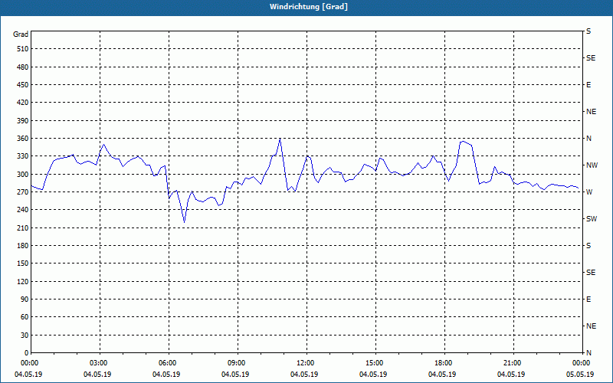Viewport: 613px width, 383px height.
Task: Click the 0 value at the y-axis origin
Action: (x=26, y=353)
